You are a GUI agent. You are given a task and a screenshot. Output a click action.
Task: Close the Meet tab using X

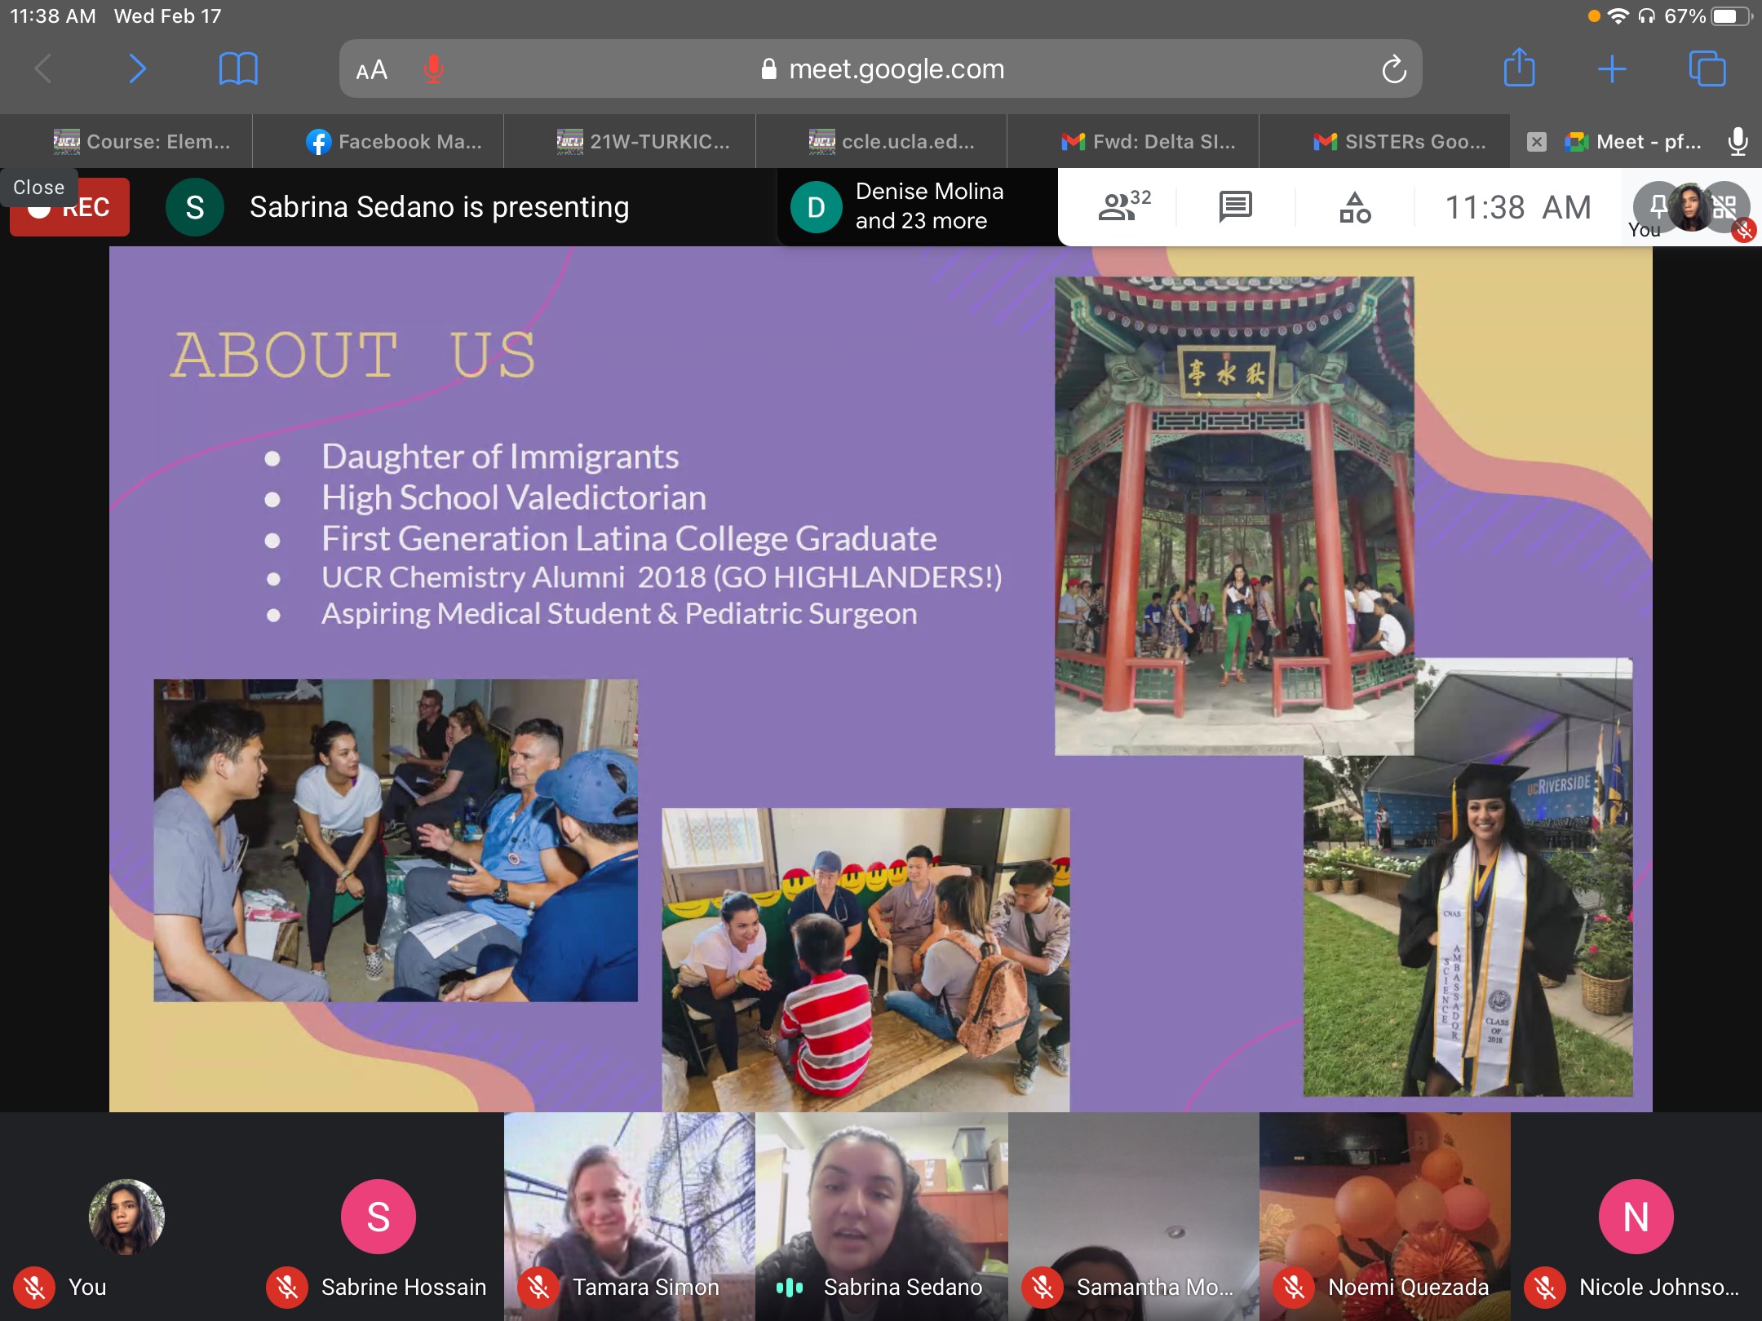[x=1537, y=141]
